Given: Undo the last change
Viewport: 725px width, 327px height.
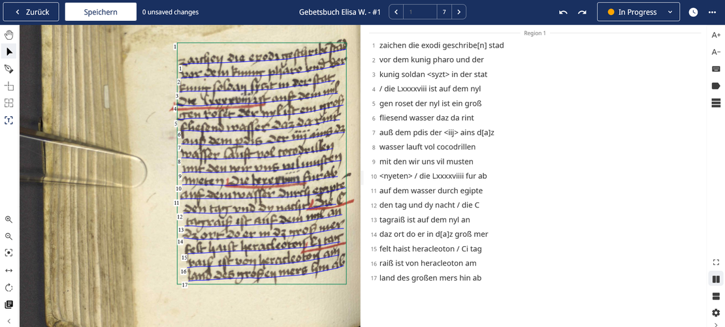Looking at the screenshot, I should pos(563,12).
